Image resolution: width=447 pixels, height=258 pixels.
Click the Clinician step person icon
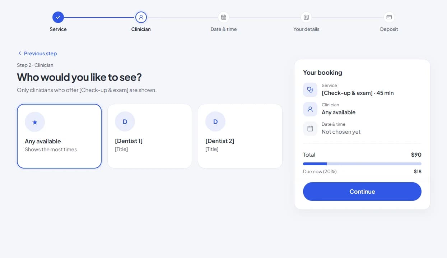[141, 17]
